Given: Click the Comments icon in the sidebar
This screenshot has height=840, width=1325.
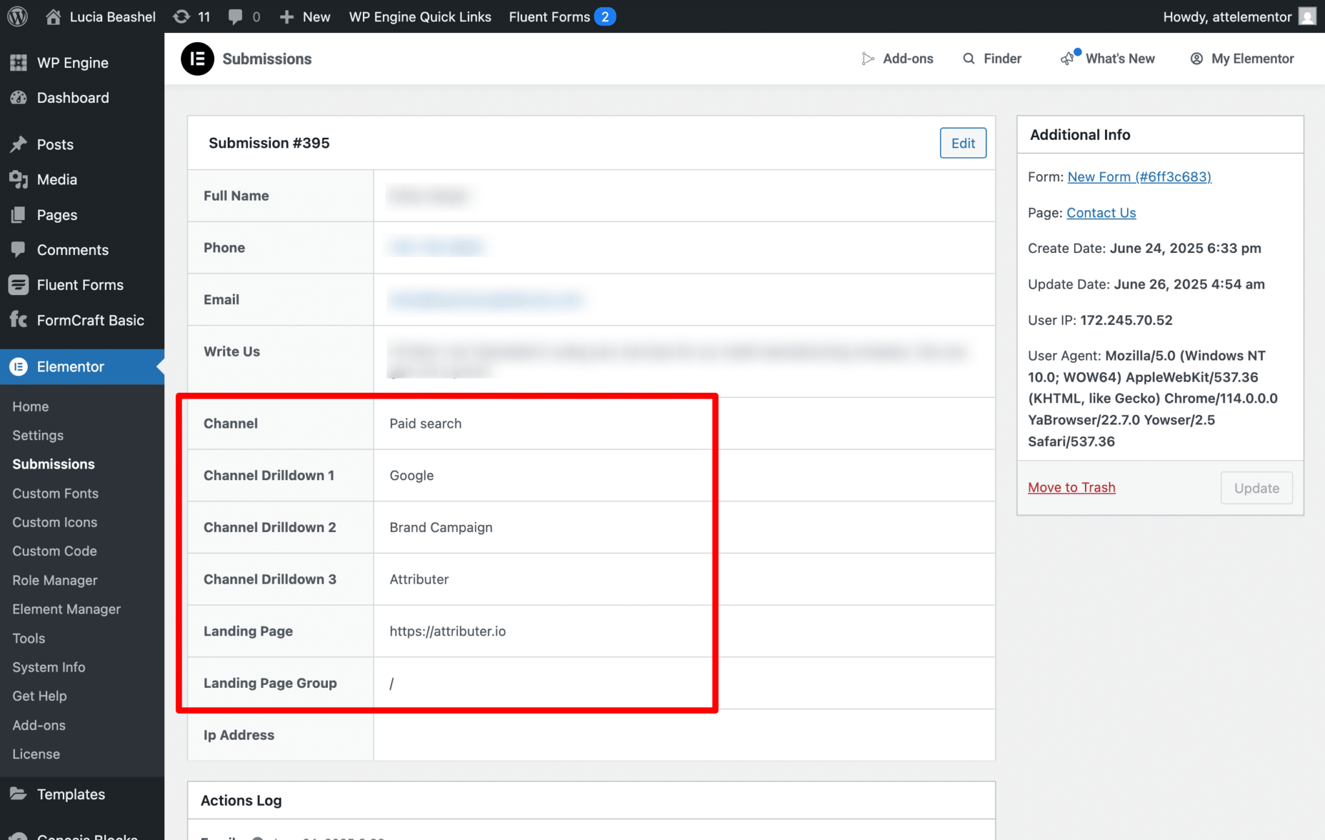Looking at the screenshot, I should [19, 250].
